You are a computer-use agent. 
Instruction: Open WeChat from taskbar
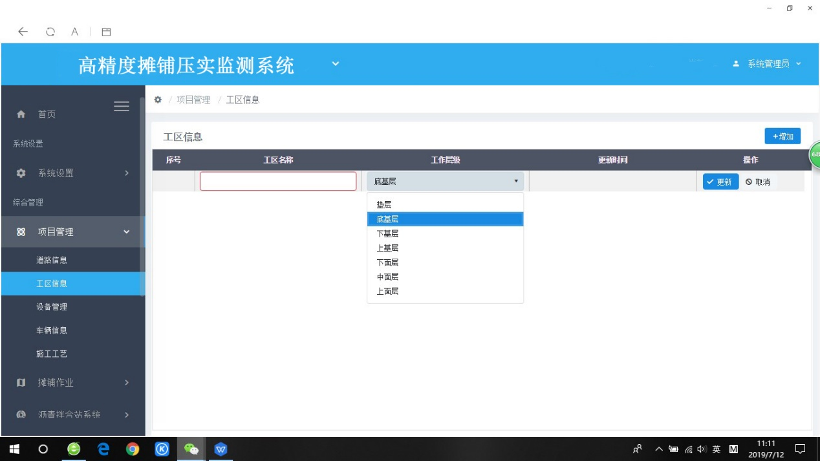(x=191, y=449)
